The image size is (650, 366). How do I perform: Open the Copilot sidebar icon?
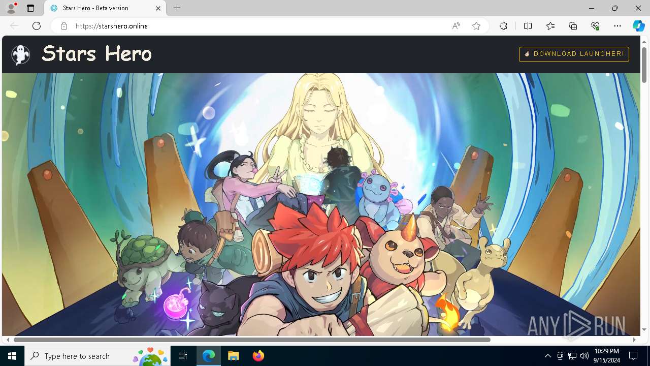coord(638,26)
